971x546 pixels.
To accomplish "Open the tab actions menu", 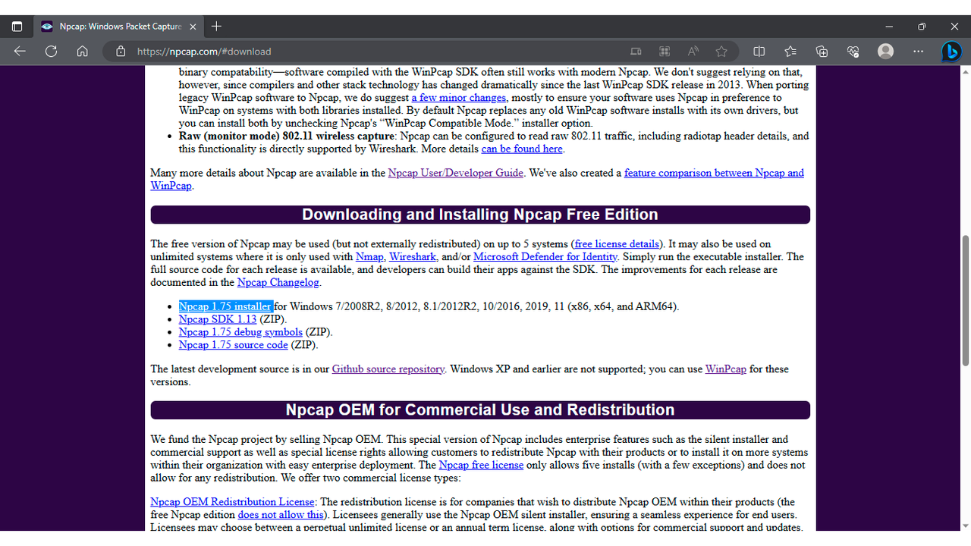I will pos(17,26).
